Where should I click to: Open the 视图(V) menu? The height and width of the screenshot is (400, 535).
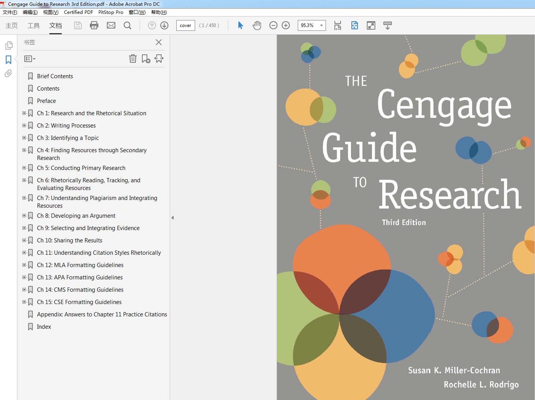[51, 12]
